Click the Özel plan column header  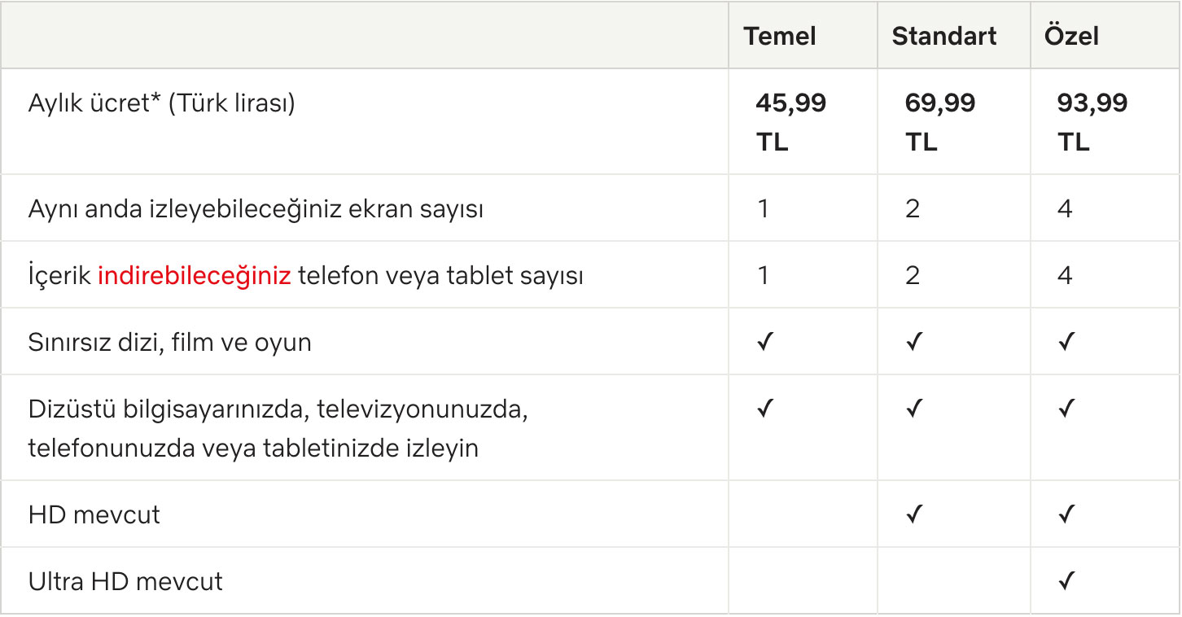[1071, 37]
